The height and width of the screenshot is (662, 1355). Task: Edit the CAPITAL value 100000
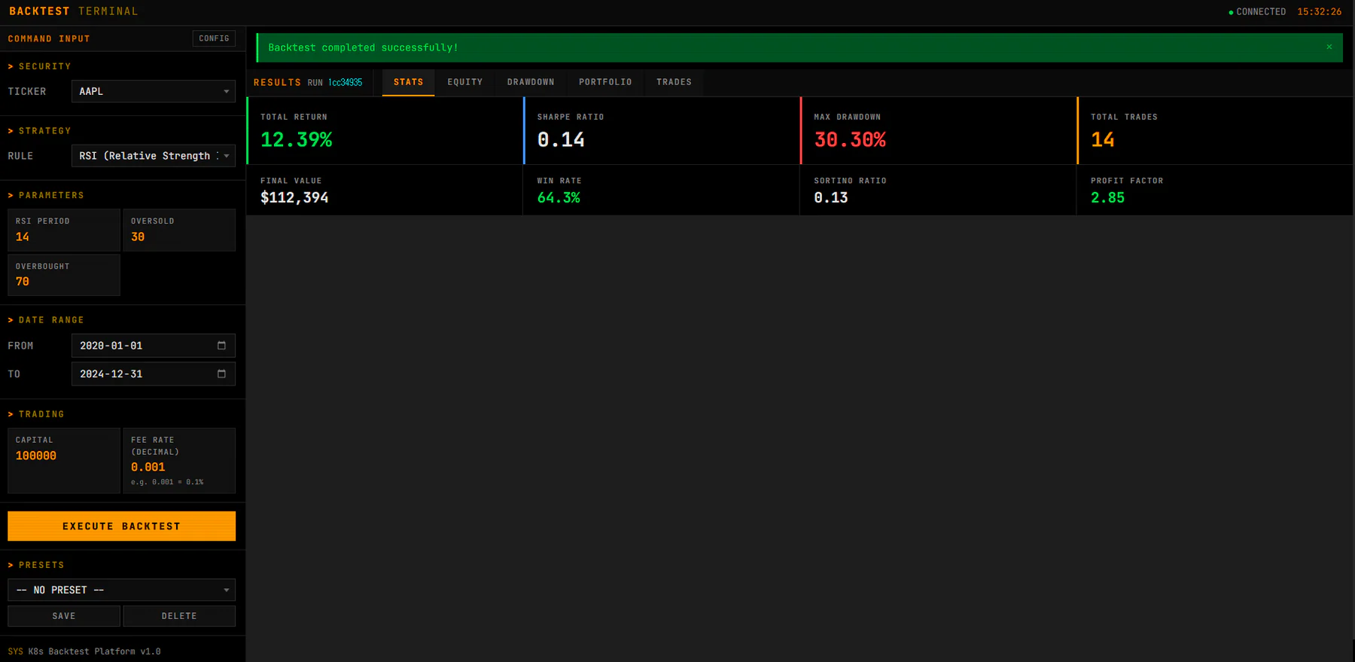(x=64, y=456)
